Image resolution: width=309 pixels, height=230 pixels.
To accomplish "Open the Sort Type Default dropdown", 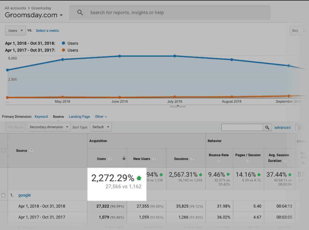I will click(101, 127).
